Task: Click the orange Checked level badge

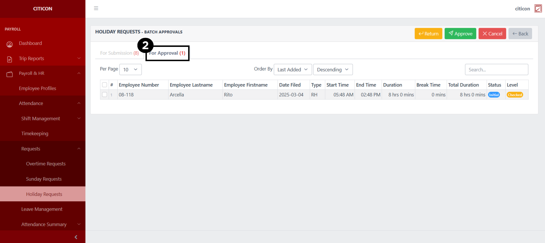Action: [x=515, y=95]
